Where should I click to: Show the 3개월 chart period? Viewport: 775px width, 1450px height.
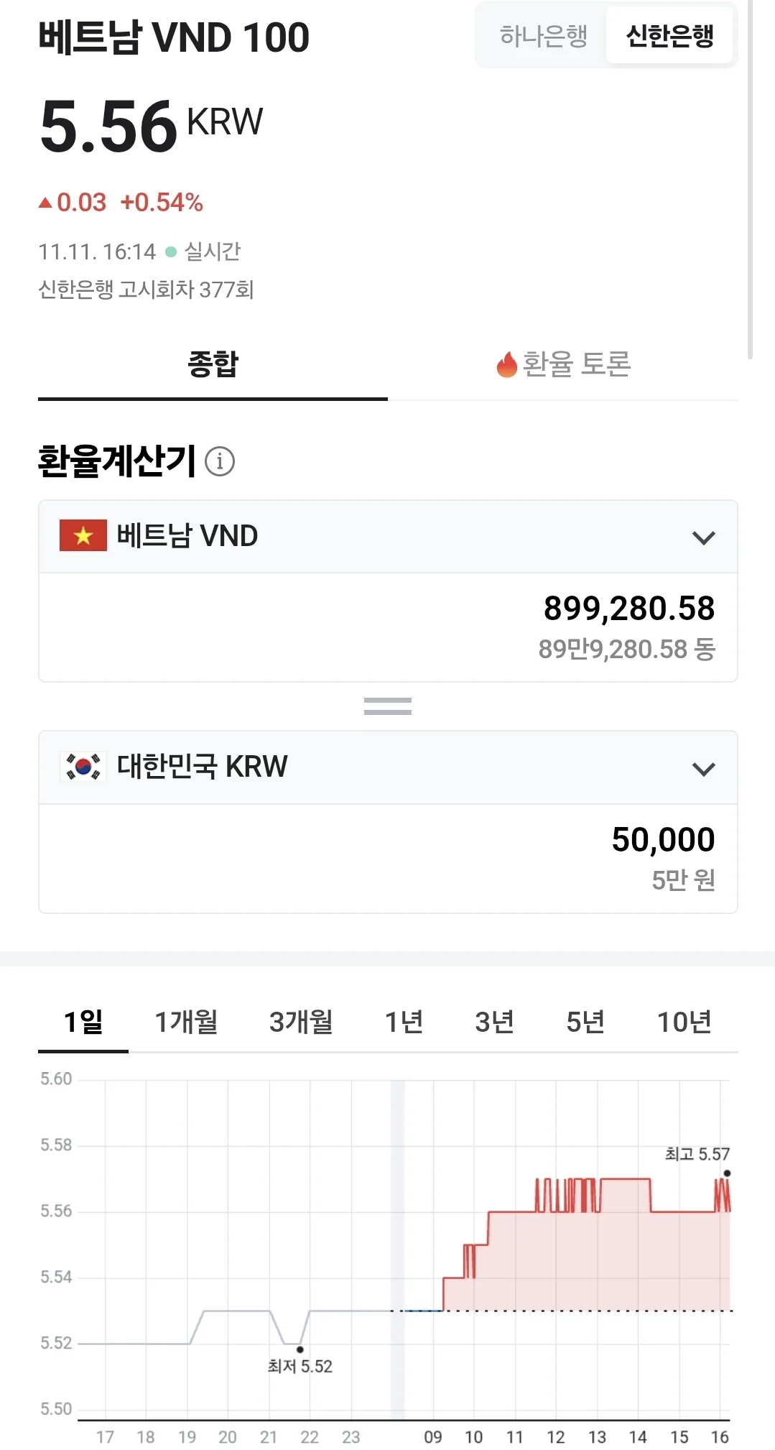(x=301, y=1021)
